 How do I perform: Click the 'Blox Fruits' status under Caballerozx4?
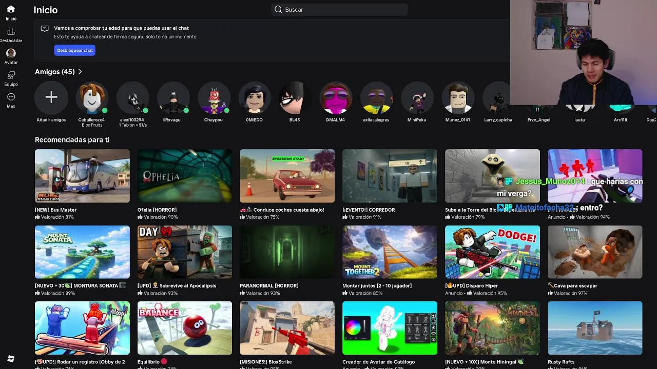coord(92,125)
